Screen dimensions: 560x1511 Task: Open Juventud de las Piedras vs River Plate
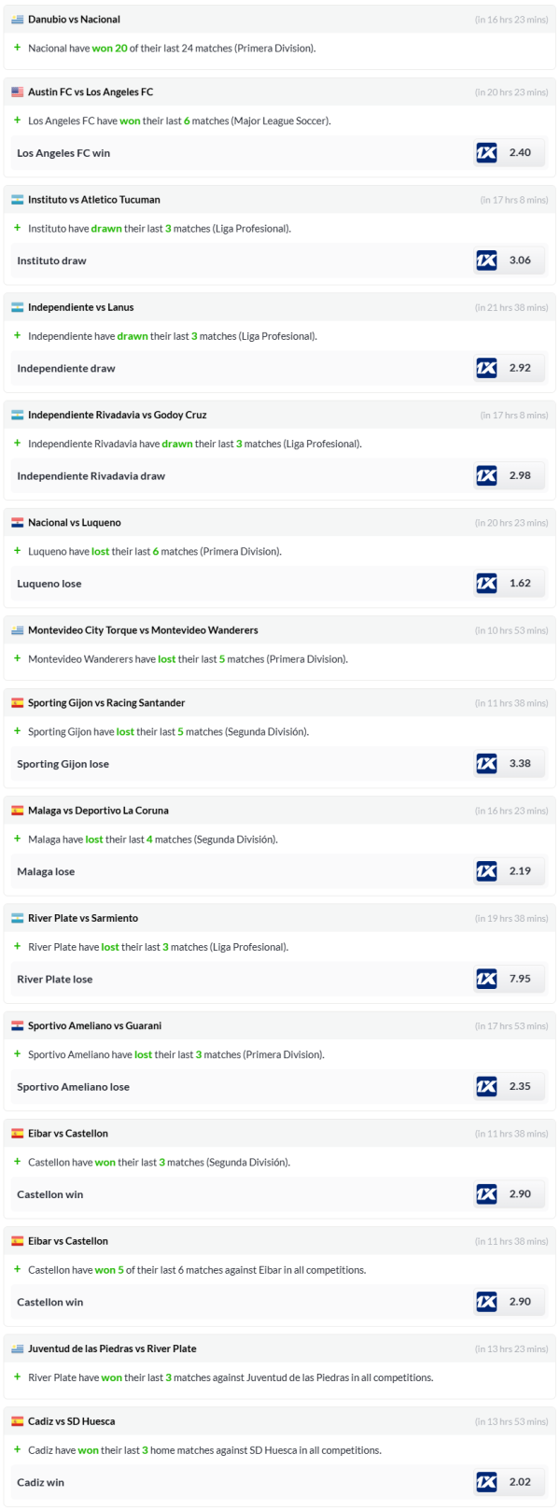click(112, 1349)
